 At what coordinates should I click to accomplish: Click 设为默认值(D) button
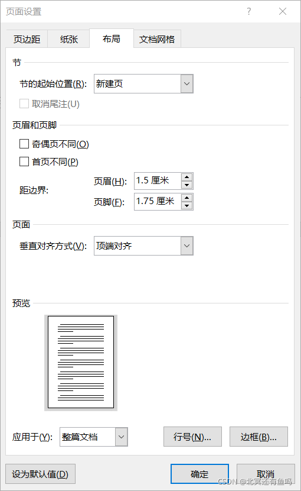pyautogui.click(x=40, y=474)
